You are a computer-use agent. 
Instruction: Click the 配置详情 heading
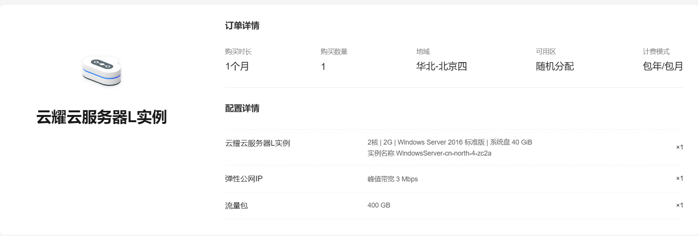point(242,108)
